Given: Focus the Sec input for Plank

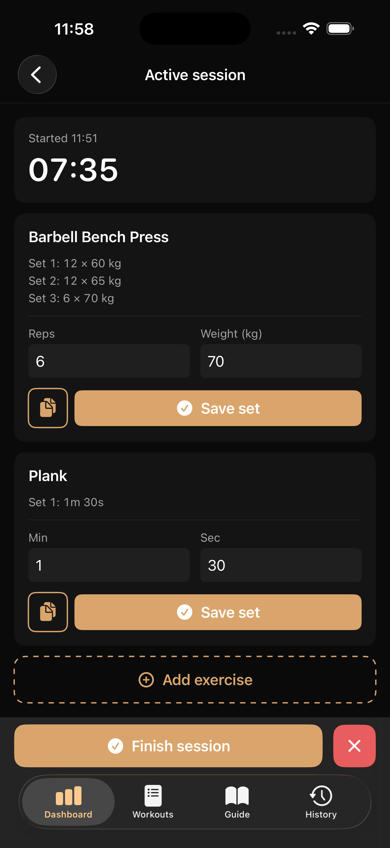Looking at the screenshot, I should point(281,565).
